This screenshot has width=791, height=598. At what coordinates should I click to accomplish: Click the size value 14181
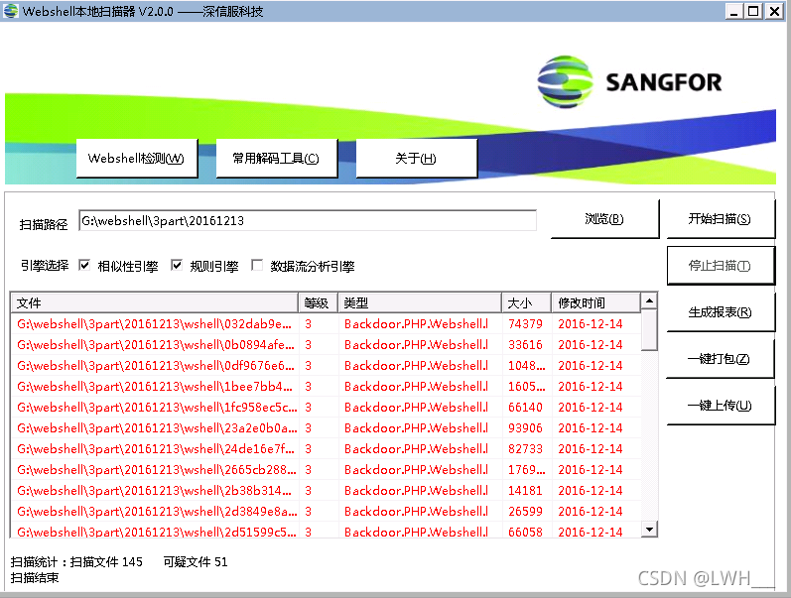[x=525, y=491]
